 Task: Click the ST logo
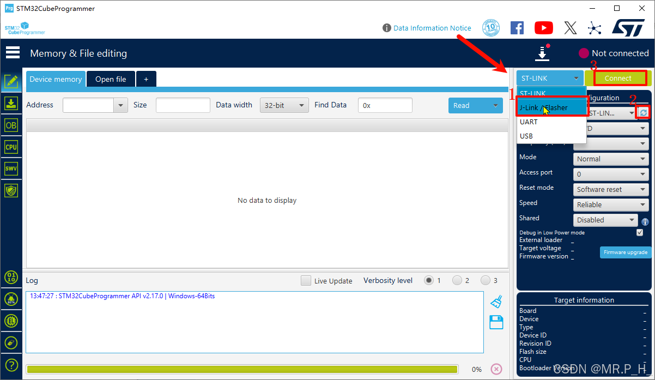pyautogui.click(x=628, y=28)
